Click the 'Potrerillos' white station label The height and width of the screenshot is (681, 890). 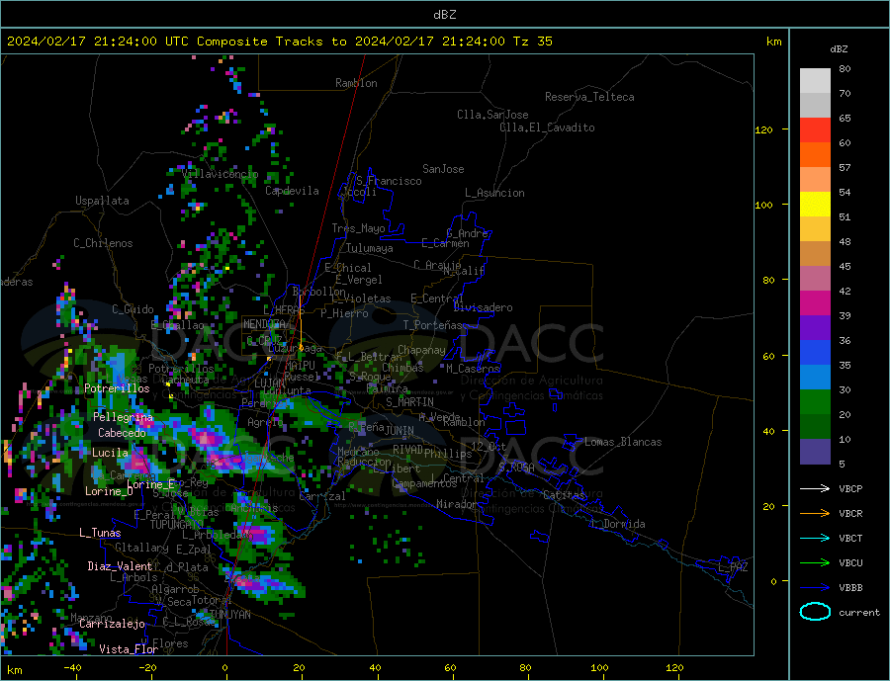click(117, 388)
